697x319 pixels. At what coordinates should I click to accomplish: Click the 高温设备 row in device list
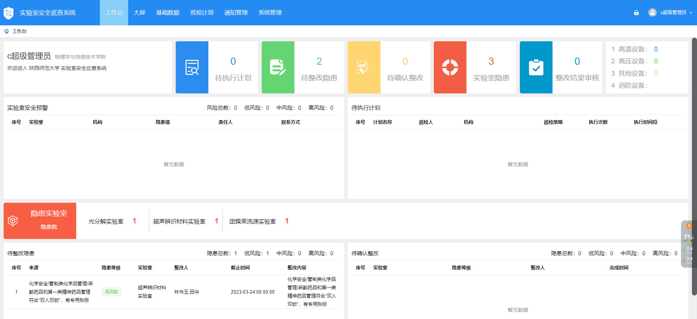(635, 49)
